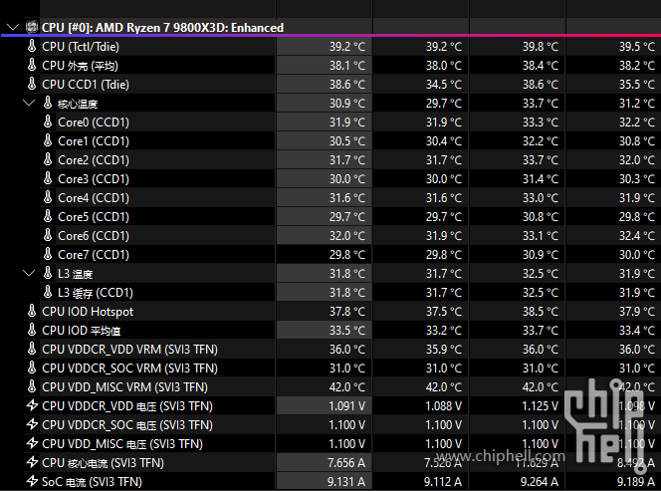The image size is (661, 491).
Task: Select the Core2 (CCD1) label
Action: (94, 160)
